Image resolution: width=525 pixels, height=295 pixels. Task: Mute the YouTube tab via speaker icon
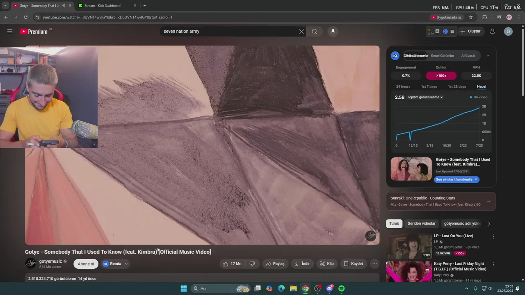tap(63, 6)
